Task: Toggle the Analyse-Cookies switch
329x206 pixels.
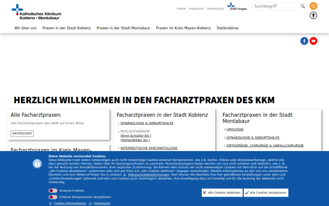Action: pyautogui.click(x=53, y=191)
